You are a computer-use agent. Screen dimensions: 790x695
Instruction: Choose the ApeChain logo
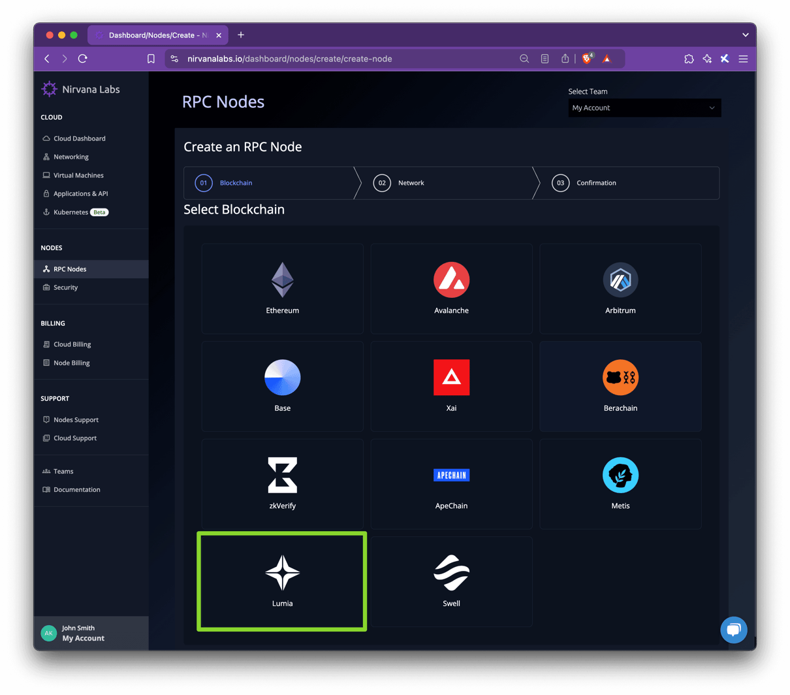point(451,475)
